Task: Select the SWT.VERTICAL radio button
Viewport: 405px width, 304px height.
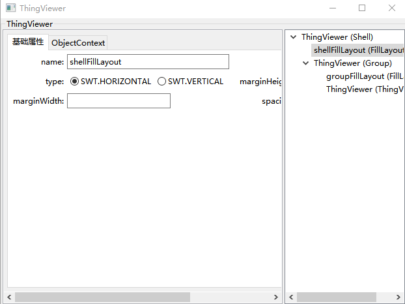Action: point(161,82)
